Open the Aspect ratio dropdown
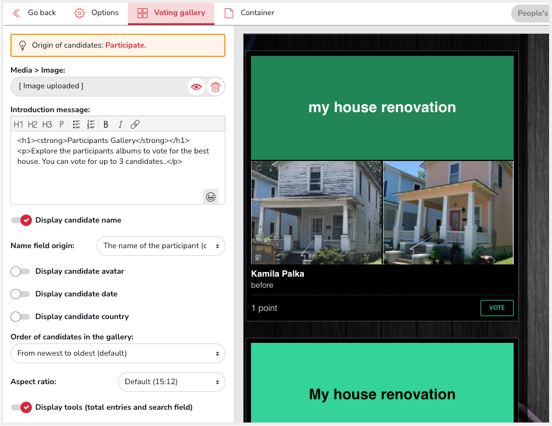 pyautogui.click(x=171, y=382)
